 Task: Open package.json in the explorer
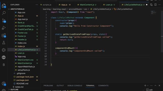(23, 80)
